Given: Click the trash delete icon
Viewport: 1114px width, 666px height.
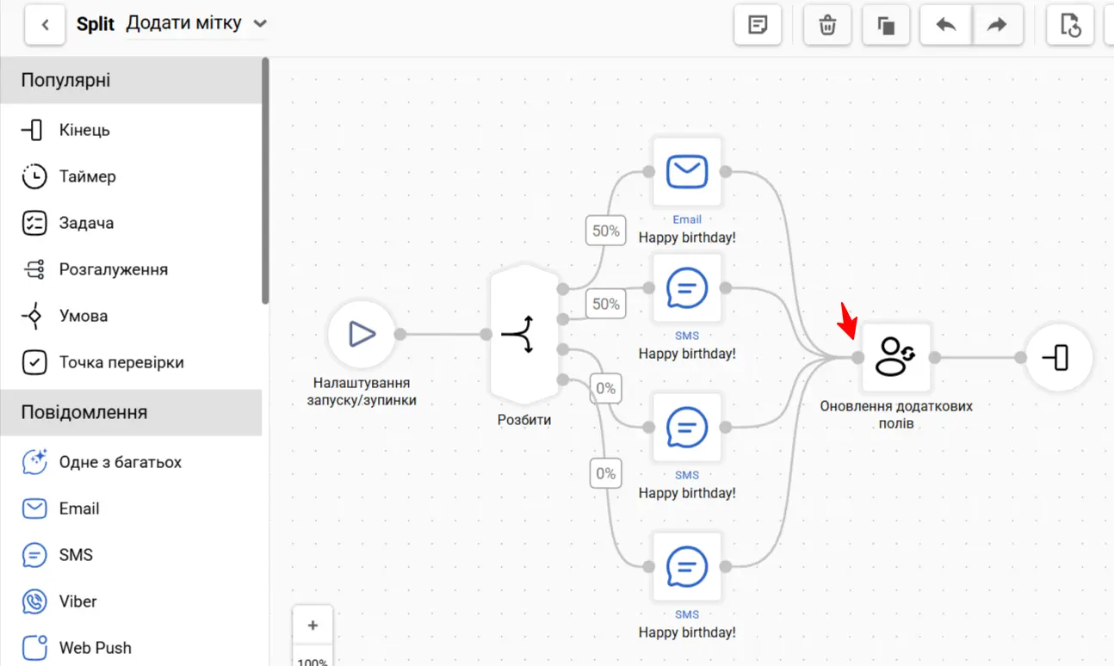Looking at the screenshot, I should pyautogui.click(x=827, y=25).
